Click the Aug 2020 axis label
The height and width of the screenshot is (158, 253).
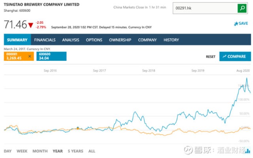coord(243,70)
